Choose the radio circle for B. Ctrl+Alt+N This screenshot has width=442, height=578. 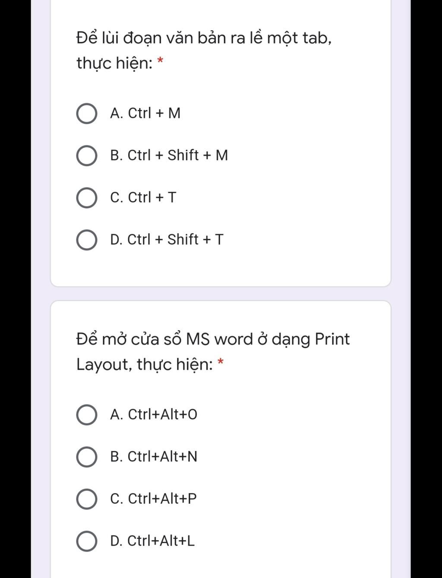coord(86,457)
